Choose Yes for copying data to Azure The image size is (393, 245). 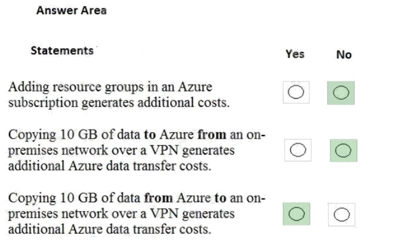298,150
